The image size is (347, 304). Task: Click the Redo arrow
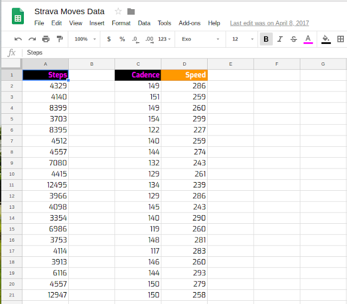pos(32,39)
